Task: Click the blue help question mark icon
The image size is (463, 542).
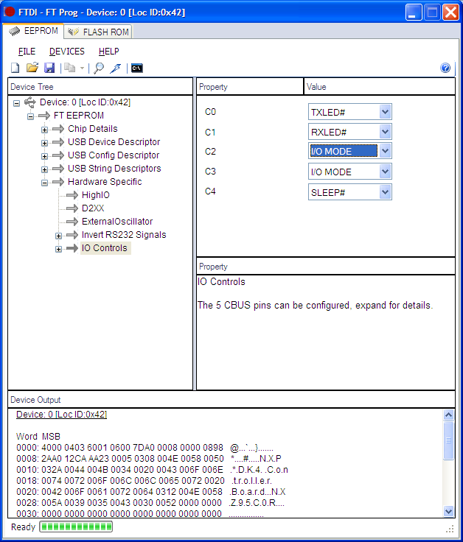Action: (x=445, y=68)
